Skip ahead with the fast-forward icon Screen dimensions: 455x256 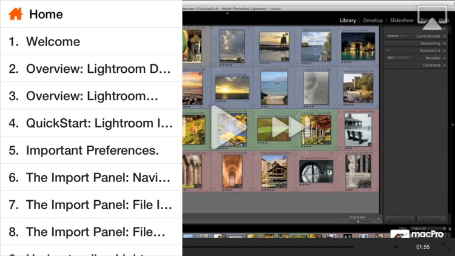click(x=288, y=127)
